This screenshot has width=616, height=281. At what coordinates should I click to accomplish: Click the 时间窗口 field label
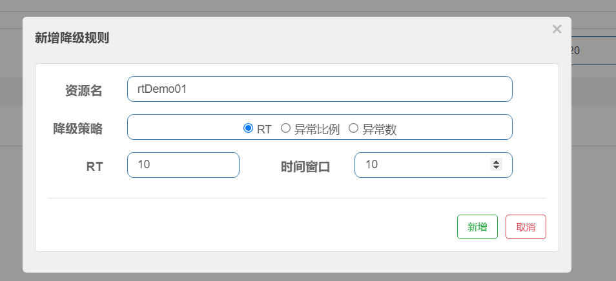[305, 167]
